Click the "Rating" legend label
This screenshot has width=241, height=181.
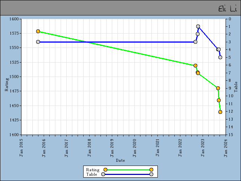(x=93, y=170)
